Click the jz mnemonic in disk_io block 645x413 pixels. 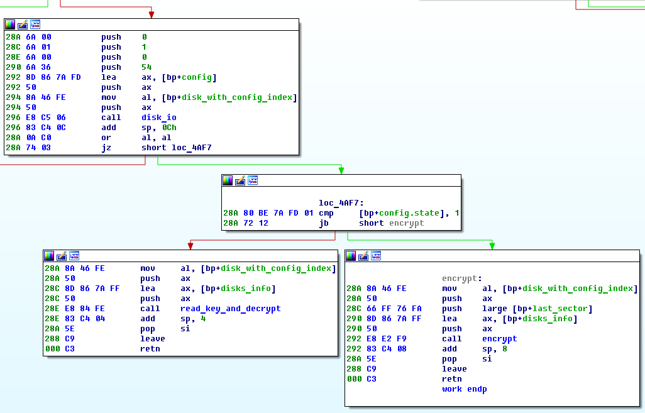click(106, 148)
